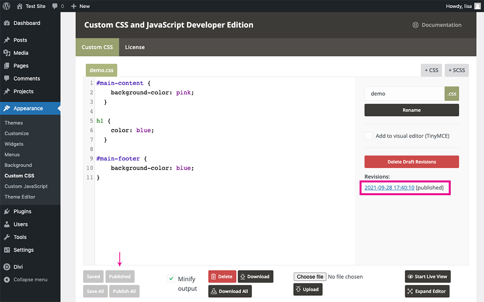Click the Appearance paintbrush icon
This screenshot has width=484, height=302.
pos(7,108)
